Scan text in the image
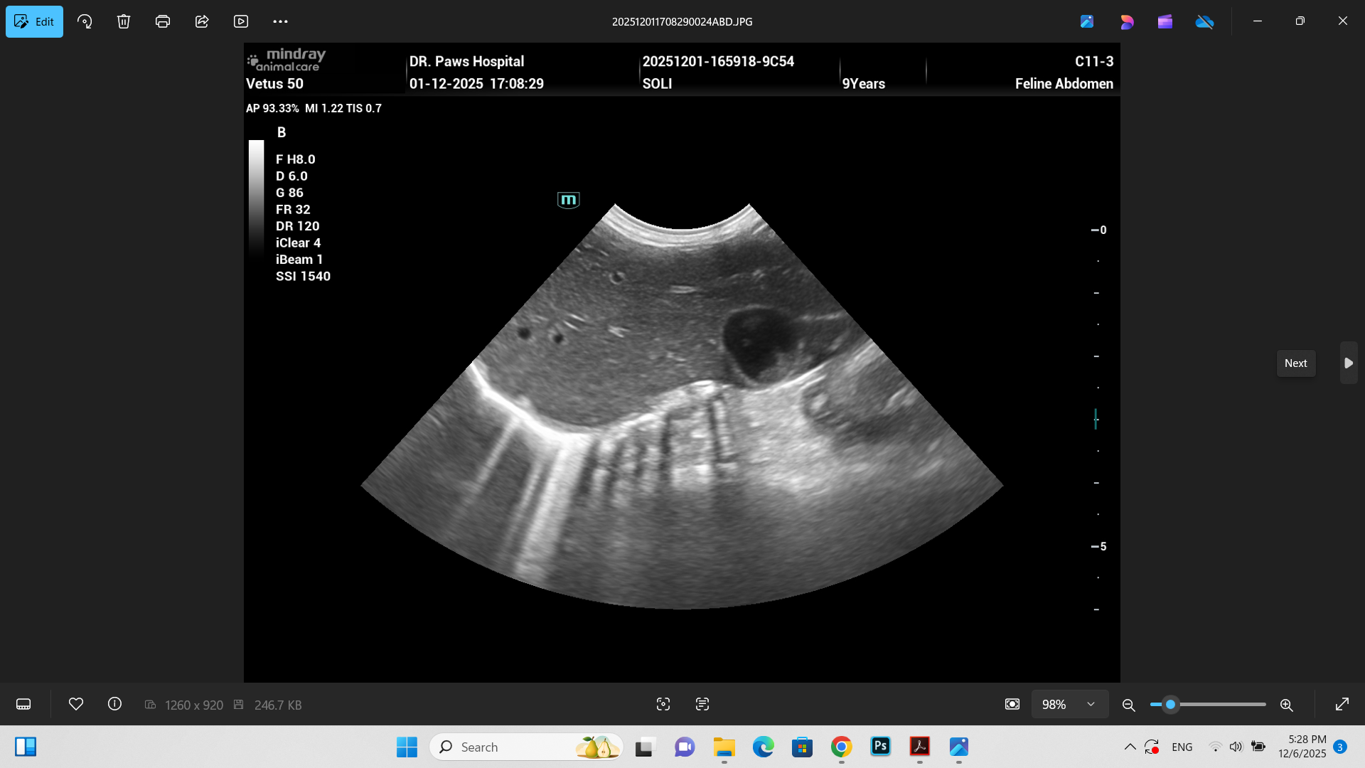 (x=702, y=704)
